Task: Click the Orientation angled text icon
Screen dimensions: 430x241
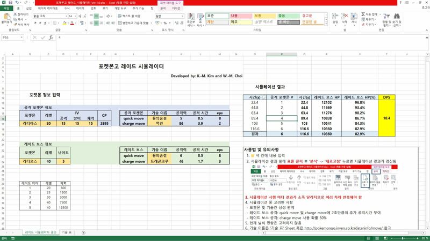Action: (109, 16)
